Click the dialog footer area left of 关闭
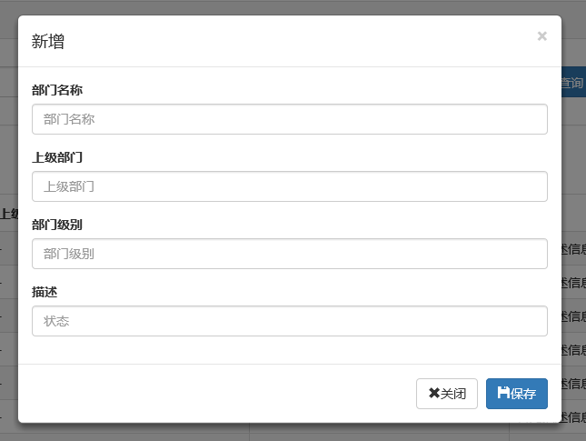The image size is (586, 441). tap(218, 394)
